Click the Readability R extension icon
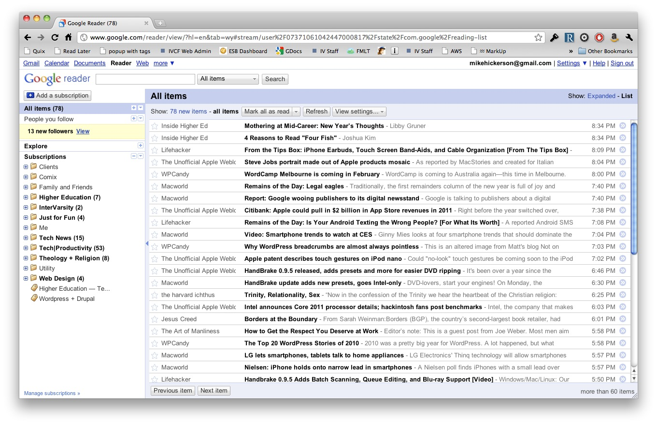The height and width of the screenshot is (425, 657). [570, 37]
